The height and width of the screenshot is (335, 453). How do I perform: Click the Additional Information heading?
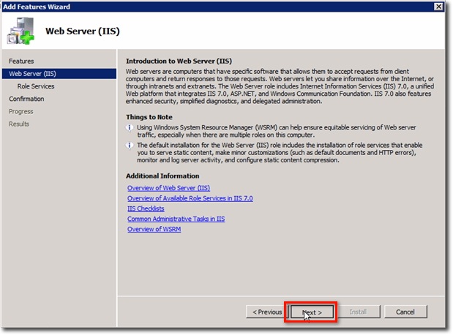pyautogui.click(x=162, y=176)
